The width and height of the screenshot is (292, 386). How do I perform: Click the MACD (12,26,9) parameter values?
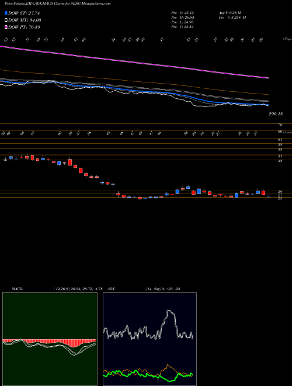click(x=78, y=289)
